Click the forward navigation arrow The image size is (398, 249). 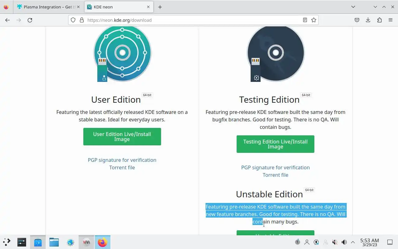click(19, 20)
